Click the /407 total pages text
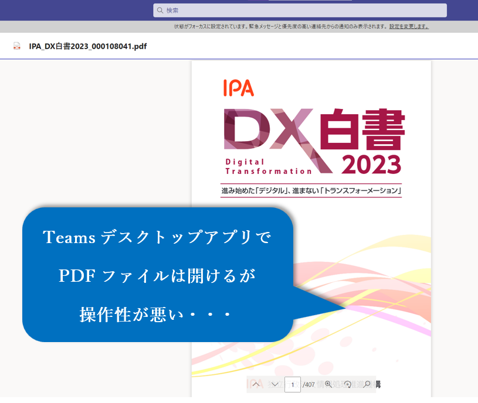 (x=309, y=385)
